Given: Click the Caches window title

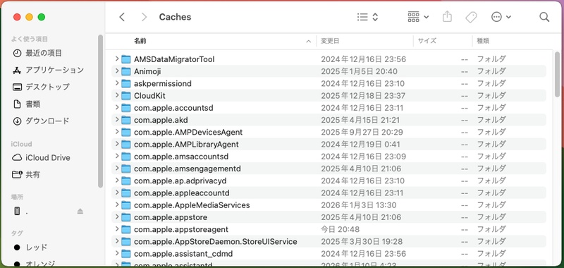Looking at the screenshot, I should tap(175, 17).
